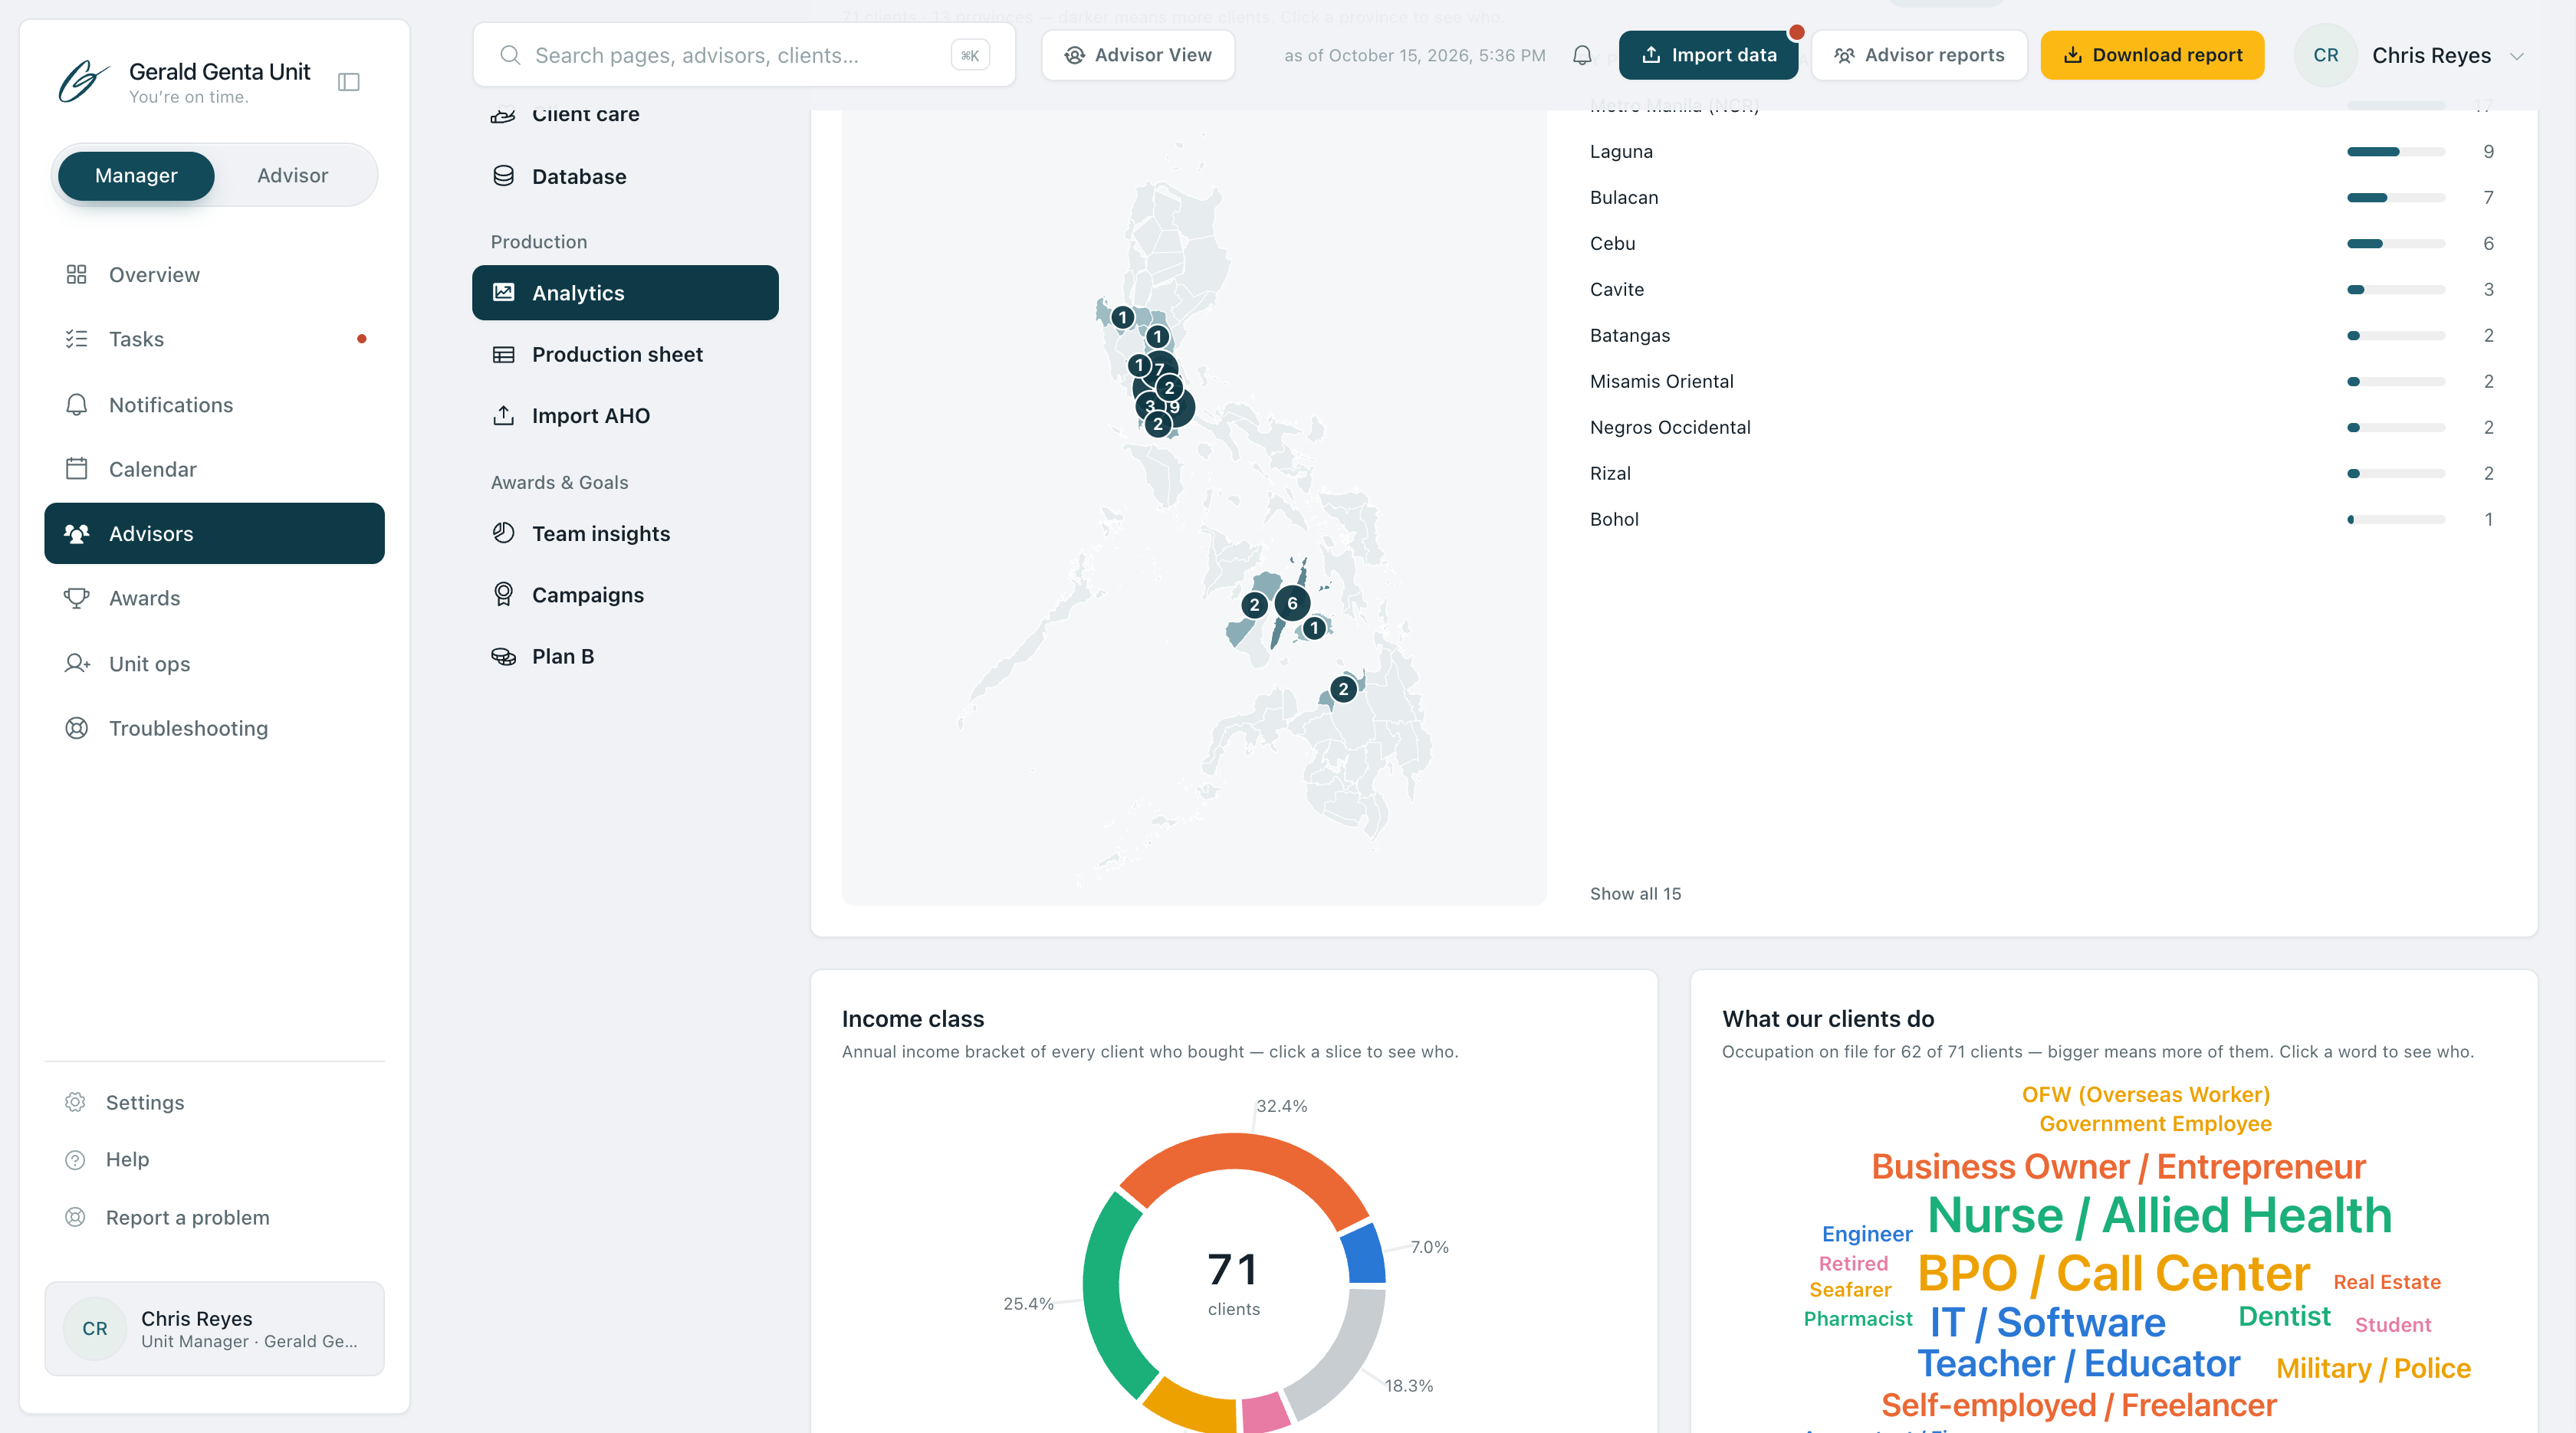
Task: Click the Production sheet table icon
Action: pos(503,355)
